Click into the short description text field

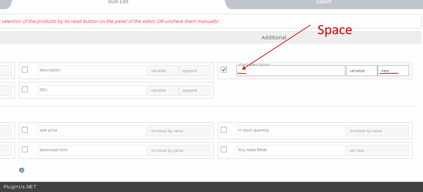point(291,71)
